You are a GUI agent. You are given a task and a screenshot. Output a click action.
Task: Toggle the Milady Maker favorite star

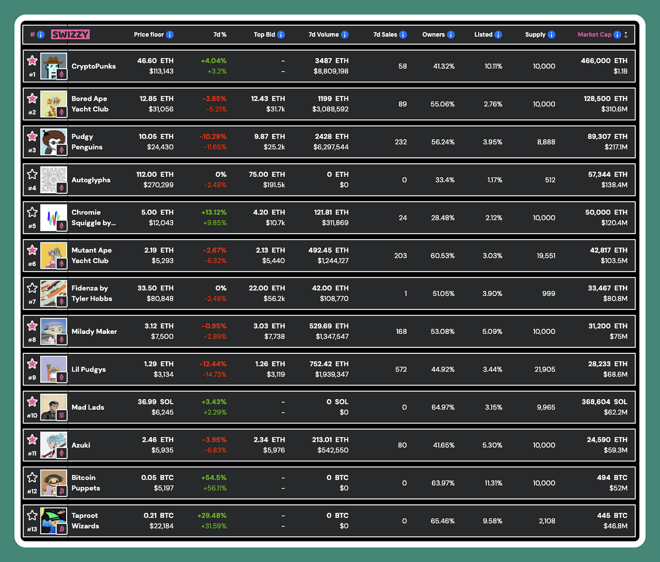(x=32, y=326)
